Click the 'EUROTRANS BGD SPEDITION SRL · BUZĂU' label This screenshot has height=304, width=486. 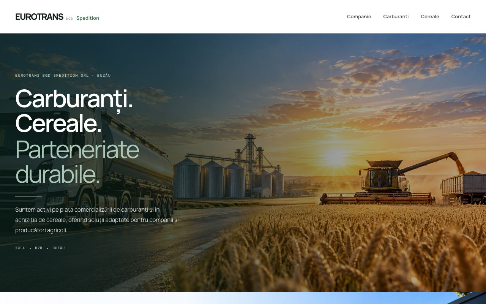(63, 75)
